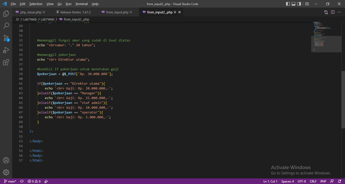
Task: Switch to Release Notes: 1.67.2 tab
Action: tap(75, 12)
